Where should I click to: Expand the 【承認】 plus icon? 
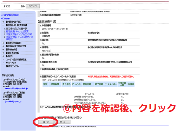pos(3,56)
